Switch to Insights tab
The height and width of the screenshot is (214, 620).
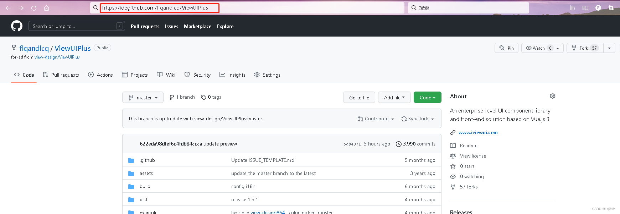[232, 75]
